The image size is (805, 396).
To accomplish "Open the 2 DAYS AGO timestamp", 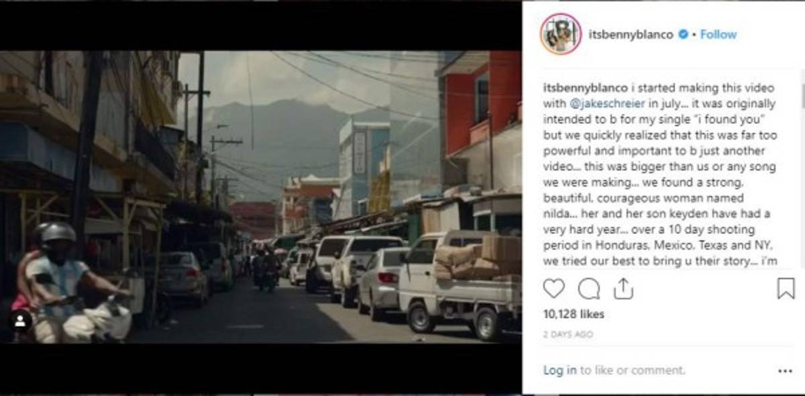I will pyautogui.click(x=568, y=334).
